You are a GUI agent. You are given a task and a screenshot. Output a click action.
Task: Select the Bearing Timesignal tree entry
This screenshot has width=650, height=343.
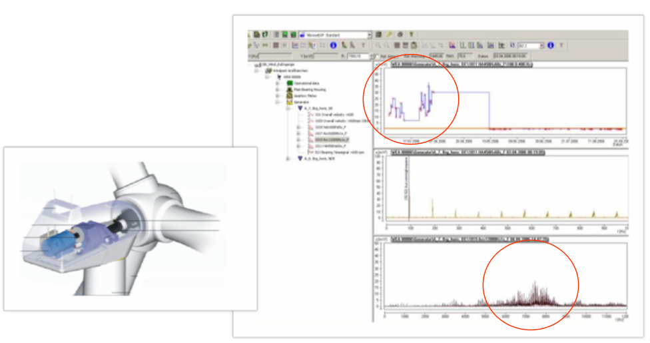point(330,152)
